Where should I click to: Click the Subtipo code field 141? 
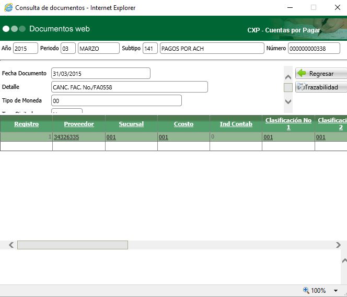[150, 48]
